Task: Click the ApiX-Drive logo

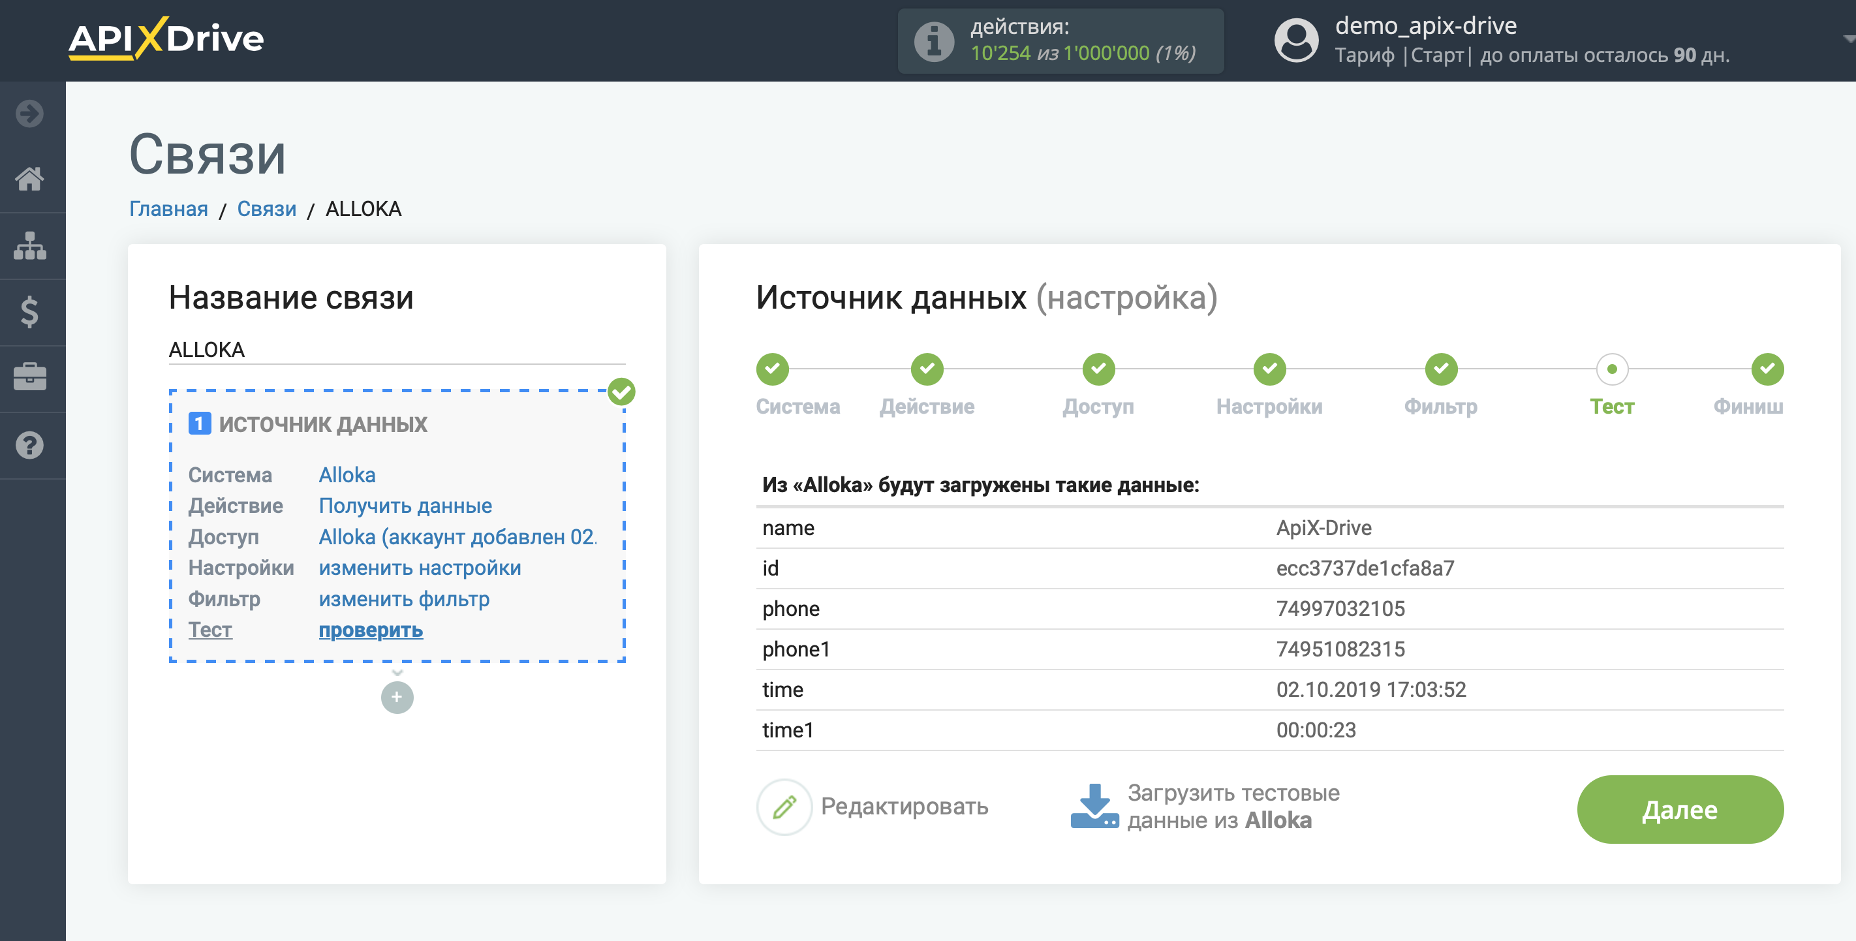Action: [166, 39]
